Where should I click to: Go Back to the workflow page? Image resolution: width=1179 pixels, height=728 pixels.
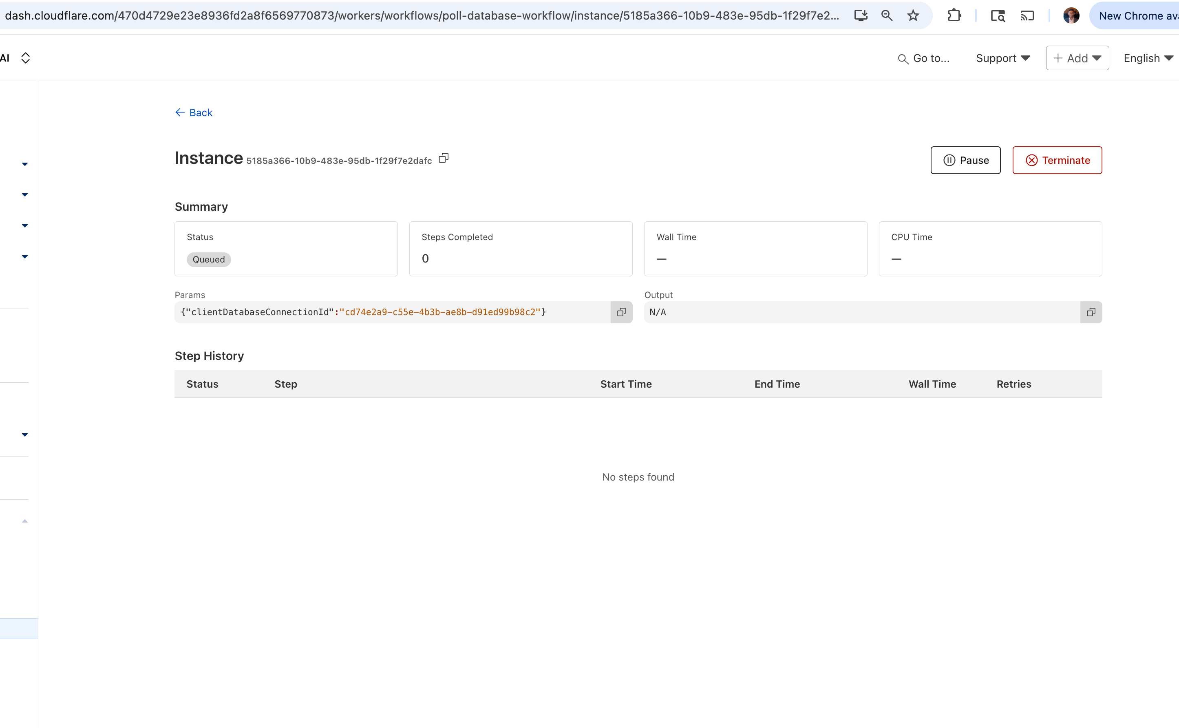[194, 113]
